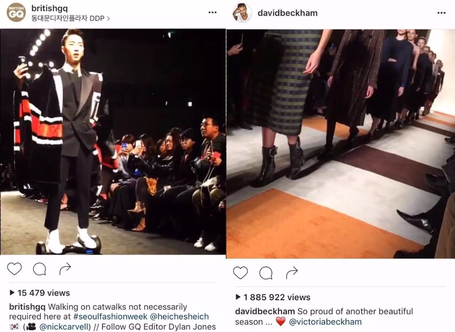Open David Beckham profile avatar
The width and height of the screenshot is (455, 332).
(x=242, y=13)
